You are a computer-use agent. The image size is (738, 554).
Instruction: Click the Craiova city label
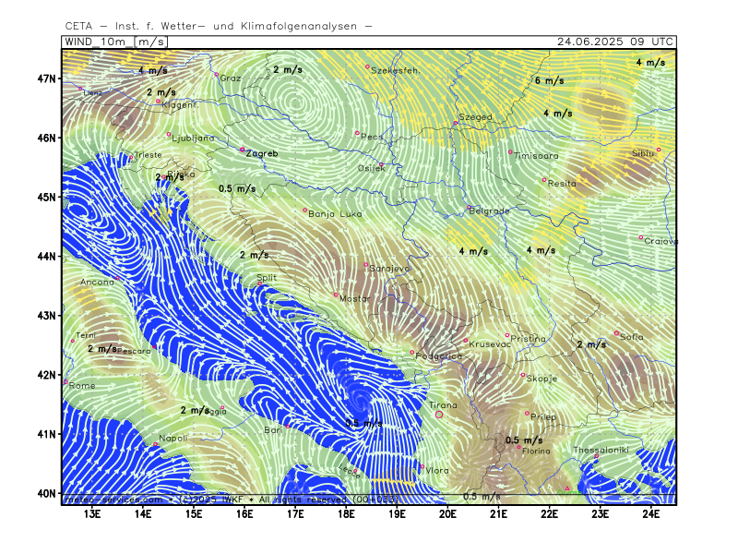click(661, 241)
